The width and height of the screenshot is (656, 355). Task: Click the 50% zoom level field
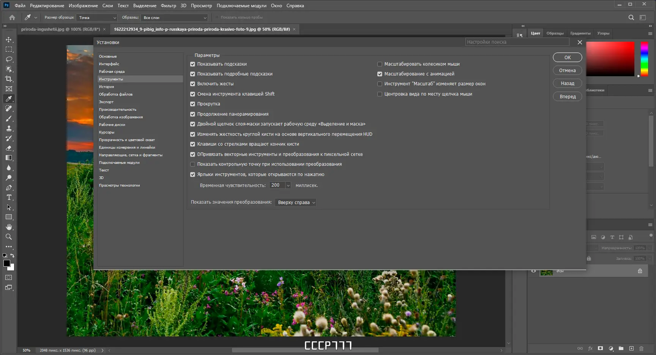click(x=27, y=350)
